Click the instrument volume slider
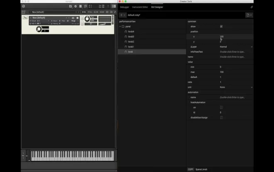 pos(105,24)
